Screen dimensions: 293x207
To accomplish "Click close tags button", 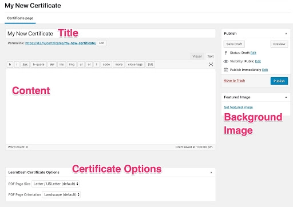I will click(x=135, y=65).
